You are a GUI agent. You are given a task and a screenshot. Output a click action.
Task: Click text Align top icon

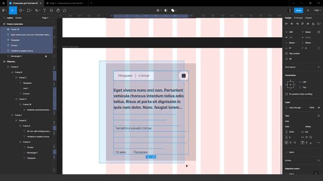[x=302, y=143]
